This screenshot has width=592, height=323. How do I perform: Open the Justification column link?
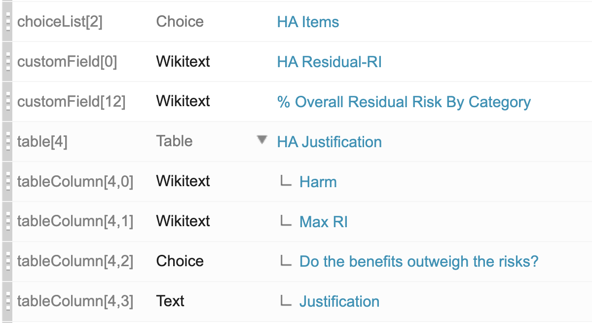(339, 302)
